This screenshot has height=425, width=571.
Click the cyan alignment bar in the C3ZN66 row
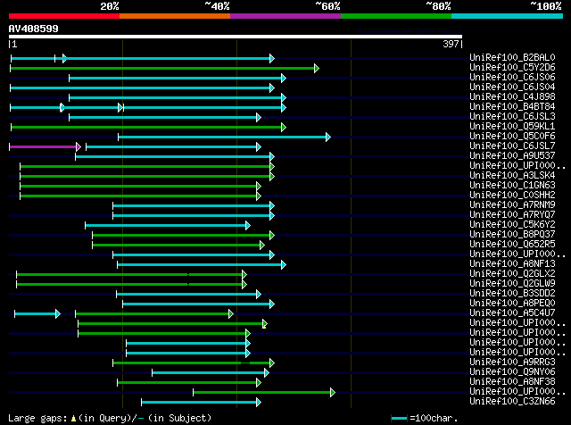pos(199,403)
